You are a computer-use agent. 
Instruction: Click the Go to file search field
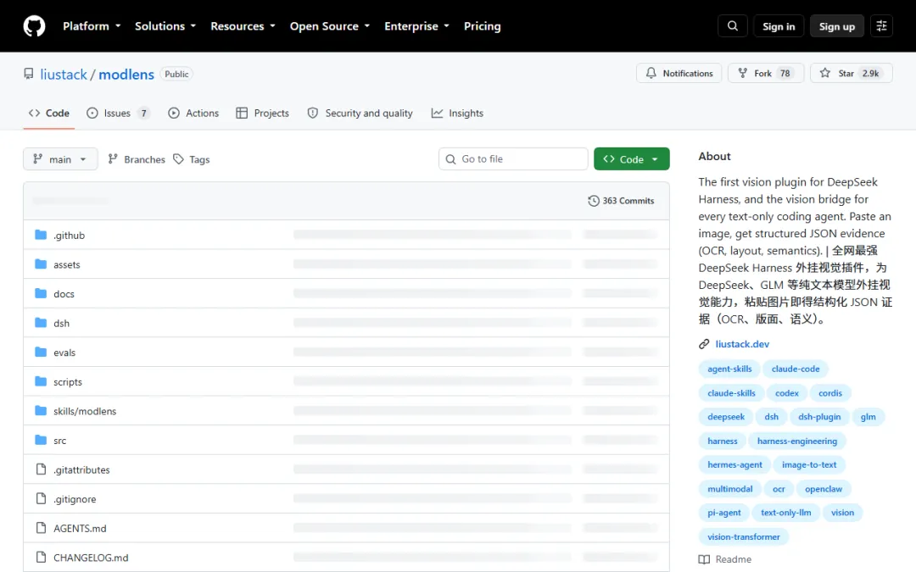point(513,158)
